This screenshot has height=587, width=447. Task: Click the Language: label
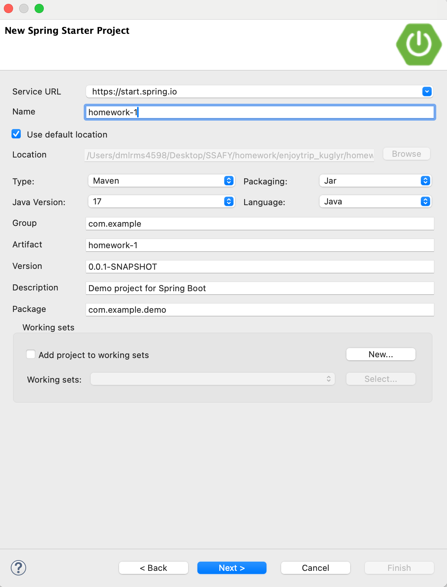tap(264, 202)
